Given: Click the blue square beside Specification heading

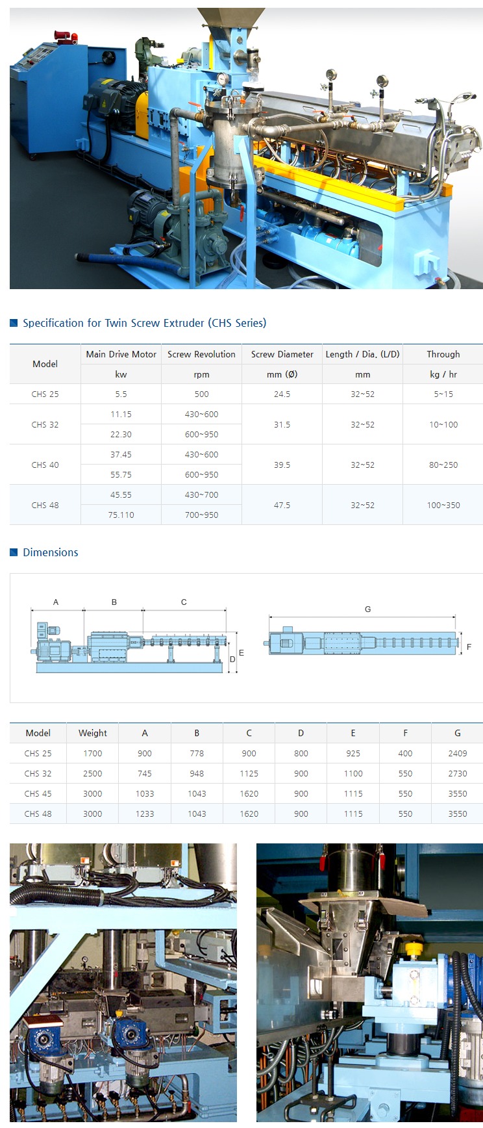Looking at the screenshot, I should (14, 323).
